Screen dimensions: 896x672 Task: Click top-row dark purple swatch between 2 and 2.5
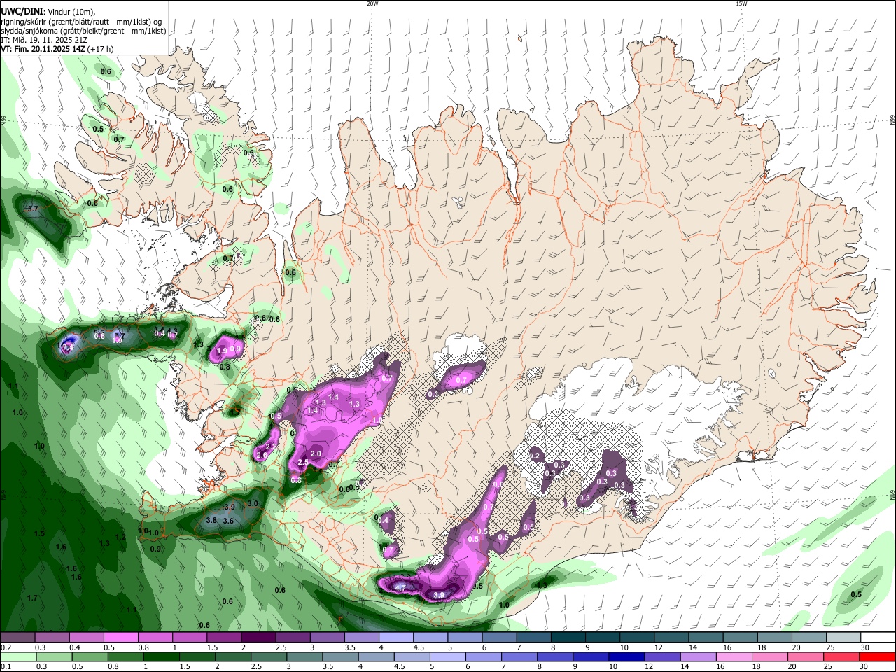coord(257,637)
